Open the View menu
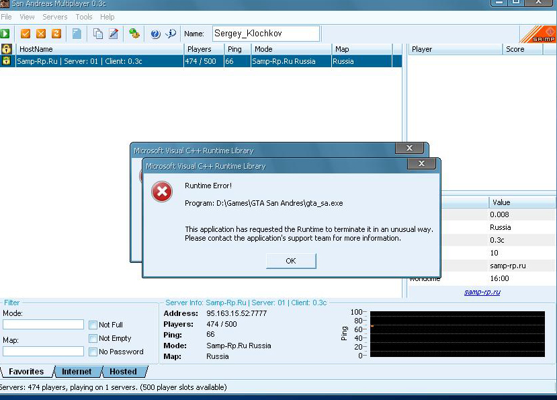The height and width of the screenshot is (400, 557). pyautogui.click(x=27, y=17)
